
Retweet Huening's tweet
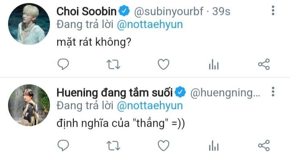113,146
